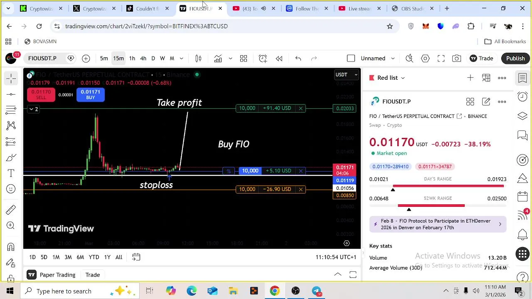Image resolution: width=532 pixels, height=299 pixels.
Task: Close the 10,000 position line
Action: (300, 171)
